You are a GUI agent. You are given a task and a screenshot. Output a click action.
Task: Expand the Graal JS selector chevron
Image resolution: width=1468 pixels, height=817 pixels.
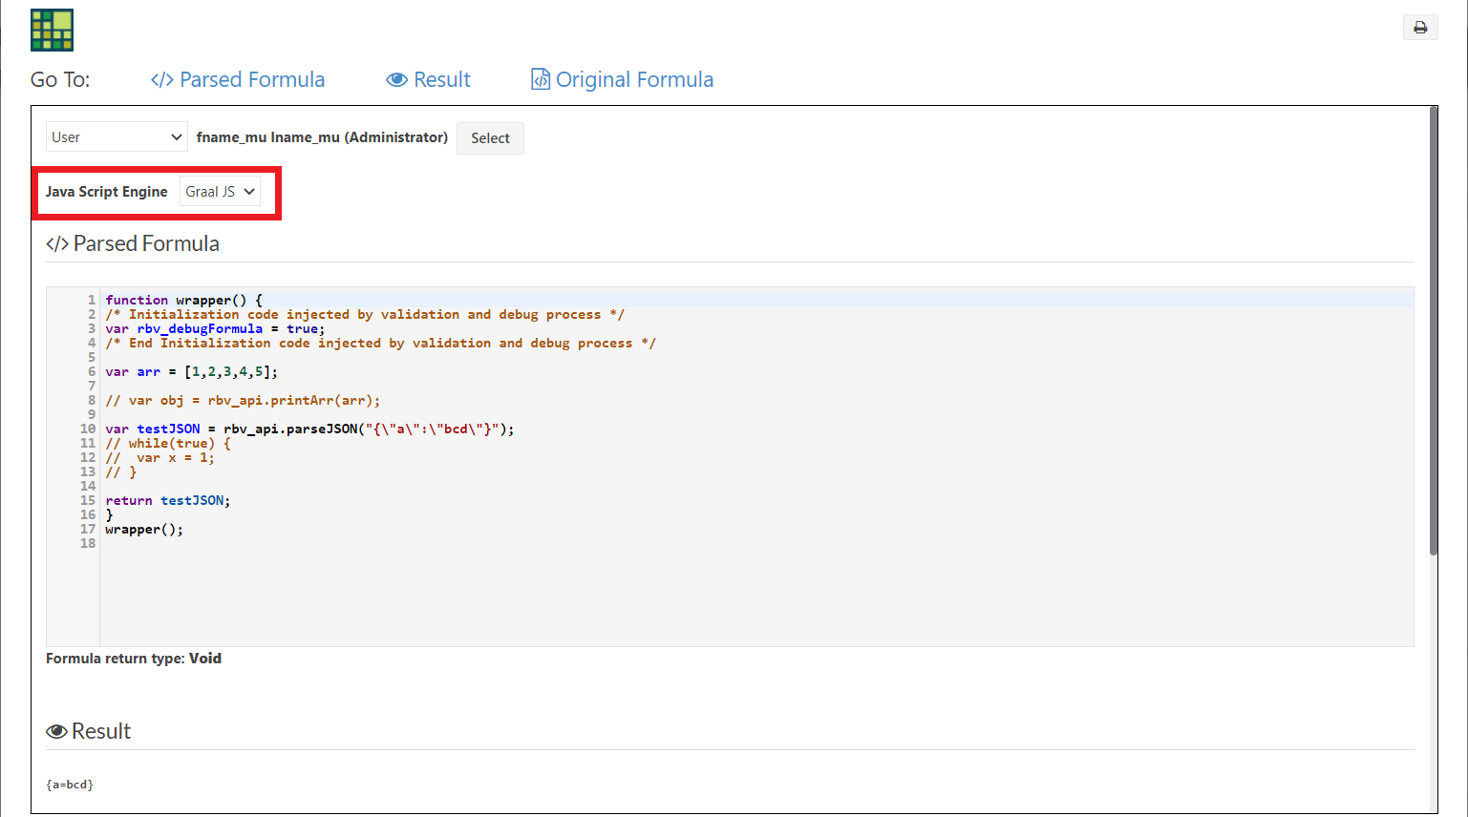[248, 191]
